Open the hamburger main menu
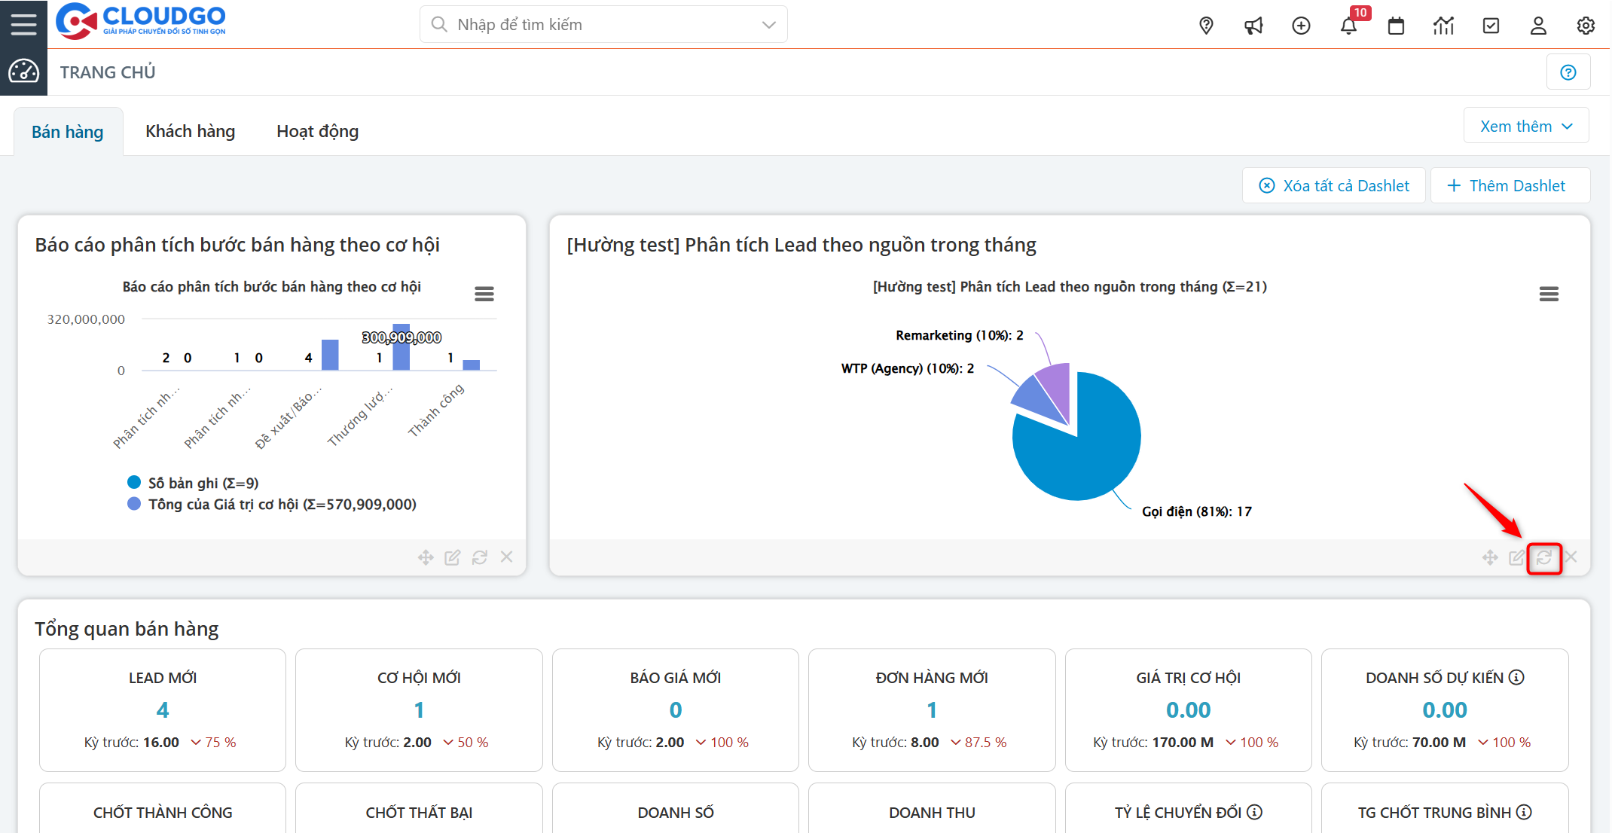 [23, 24]
